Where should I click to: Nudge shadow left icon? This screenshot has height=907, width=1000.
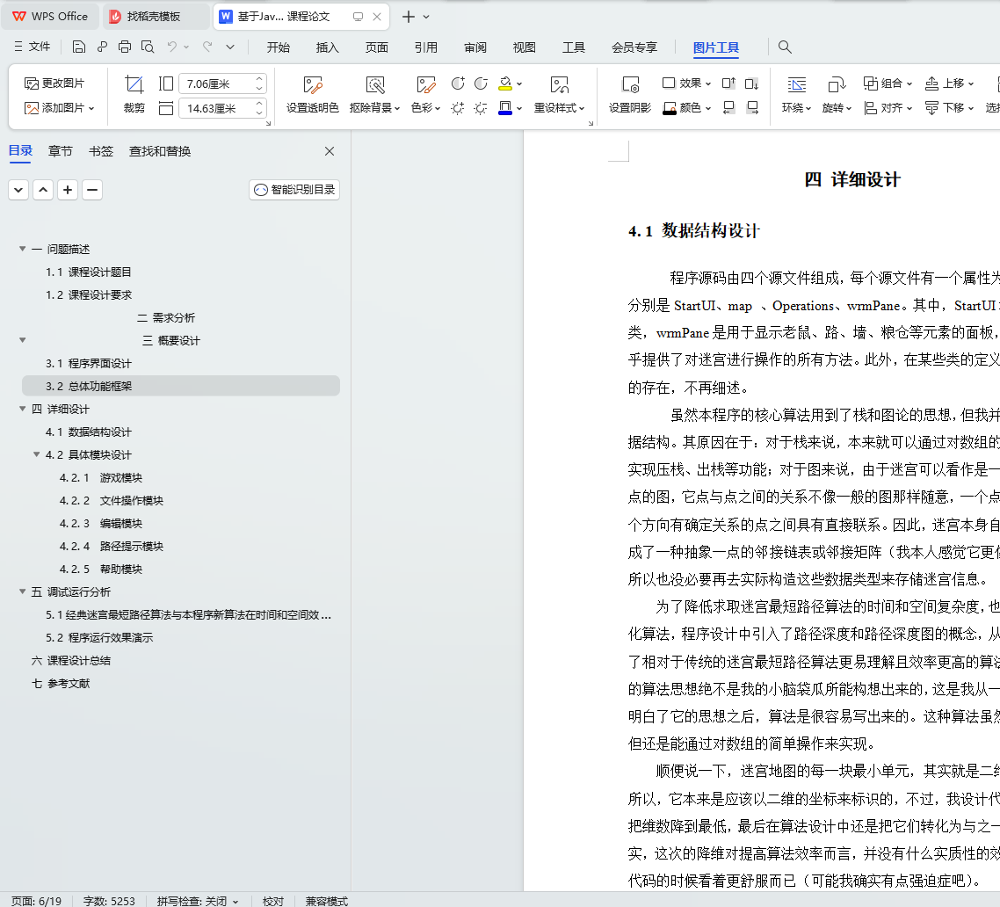pos(729,108)
